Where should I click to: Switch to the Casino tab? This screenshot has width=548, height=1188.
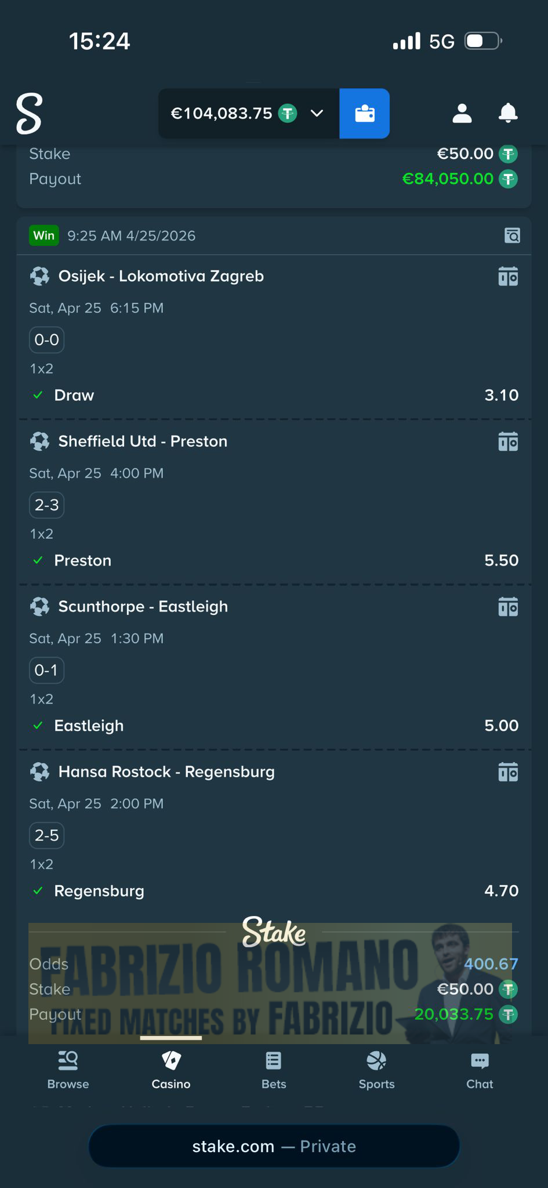171,1070
